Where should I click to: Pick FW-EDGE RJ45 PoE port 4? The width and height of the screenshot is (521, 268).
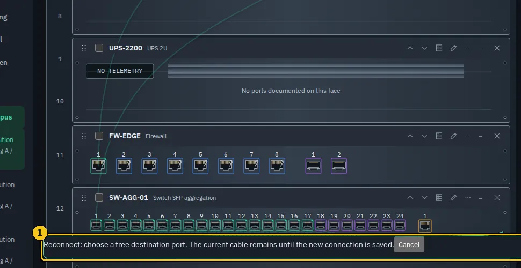[x=175, y=166]
